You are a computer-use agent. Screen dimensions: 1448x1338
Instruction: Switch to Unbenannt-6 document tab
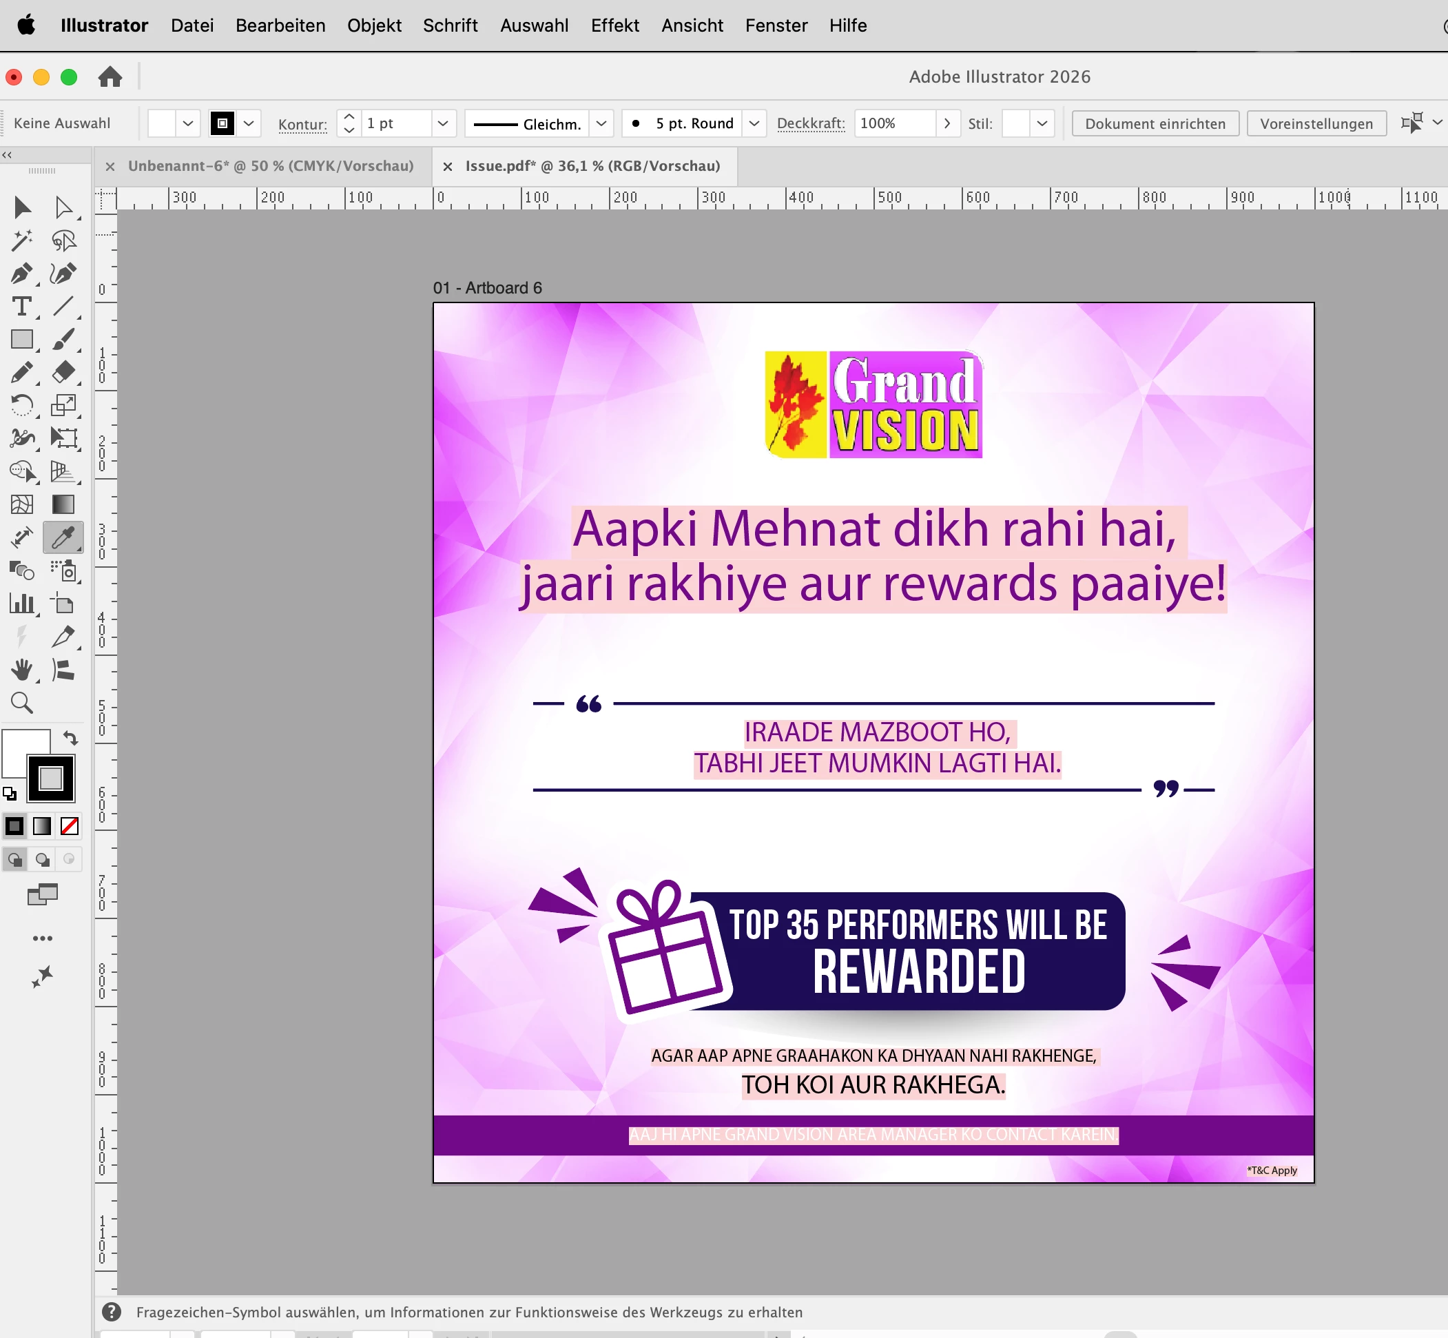point(271,166)
